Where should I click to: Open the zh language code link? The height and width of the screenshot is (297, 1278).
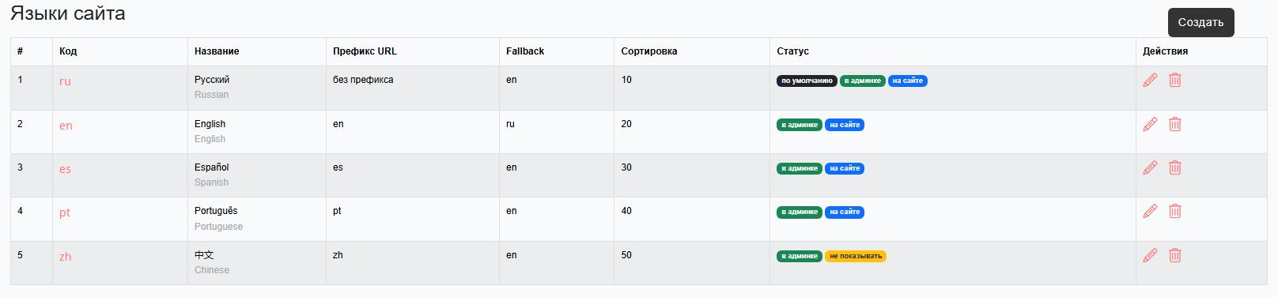[x=65, y=257]
